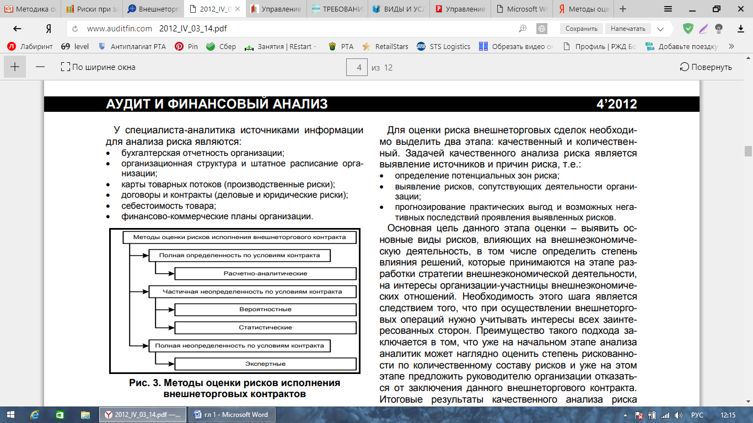
Task: Go back with the back arrow
Action: coord(17,29)
